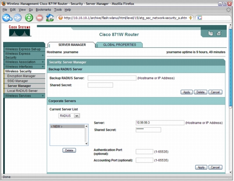234x181 pixels.
Task: Click the Server field showing 10.99.99.3
Action: [160, 123]
